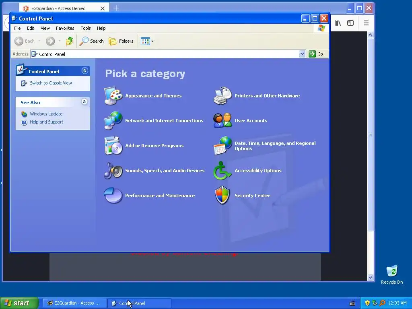The image size is (412, 309).
Task: Click the Printers and Other Hardware printer icon
Action: 222,96
